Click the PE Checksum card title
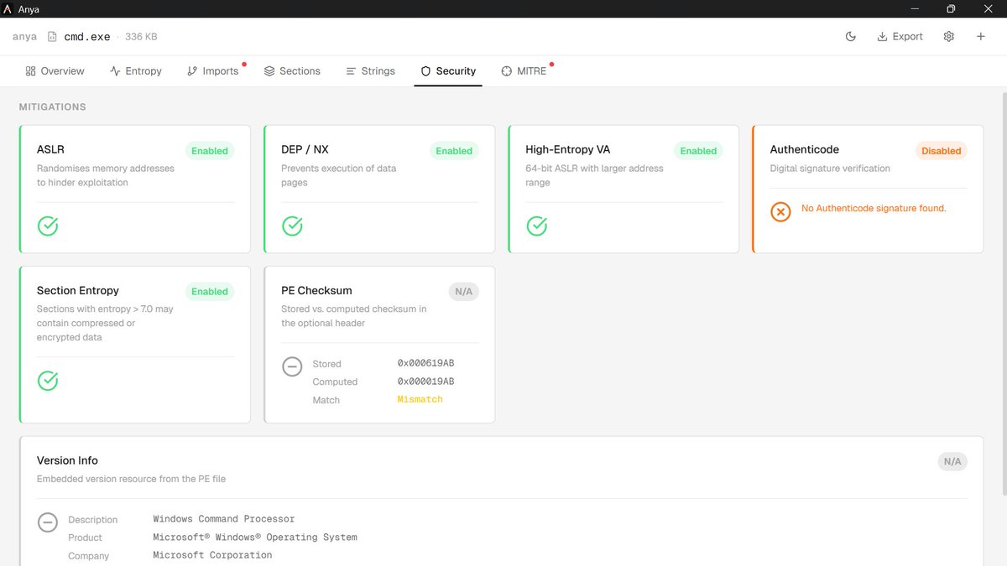Screen dimensions: 1007x566 click(x=316, y=290)
